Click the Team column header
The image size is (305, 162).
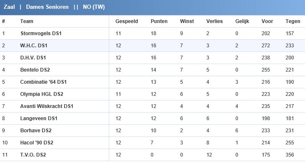(x=27, y=21)
